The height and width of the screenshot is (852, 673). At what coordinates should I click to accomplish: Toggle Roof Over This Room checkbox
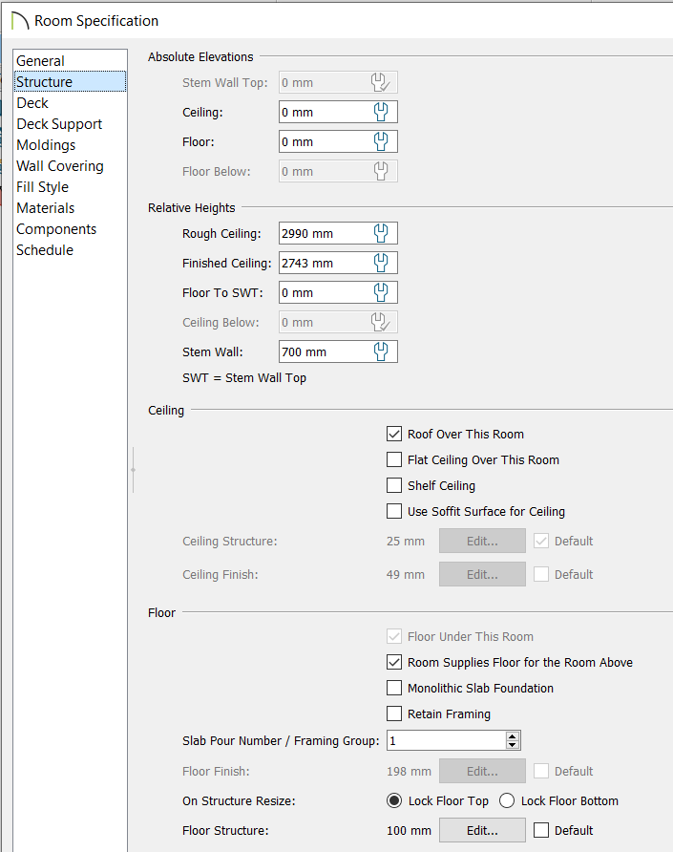pyautogui.click(x=394, y=434)
